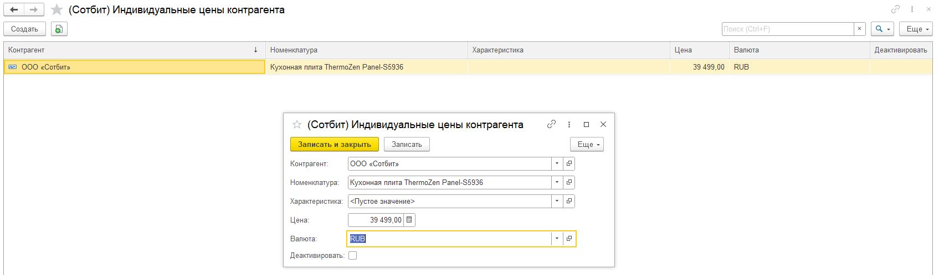Add main window to favorites star
The image size is (939, 275).
pyautogui.click(x=57, y=10)
